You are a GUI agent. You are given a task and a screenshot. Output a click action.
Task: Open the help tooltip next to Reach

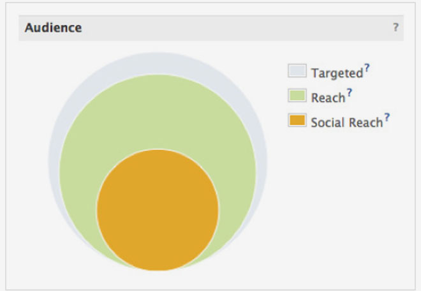coord(349,93)
